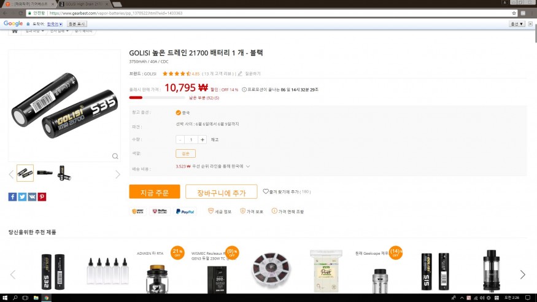Screen dimensions: 537x302
Task: Close the Google Translate bar
Action: click(x=530, y=24)
